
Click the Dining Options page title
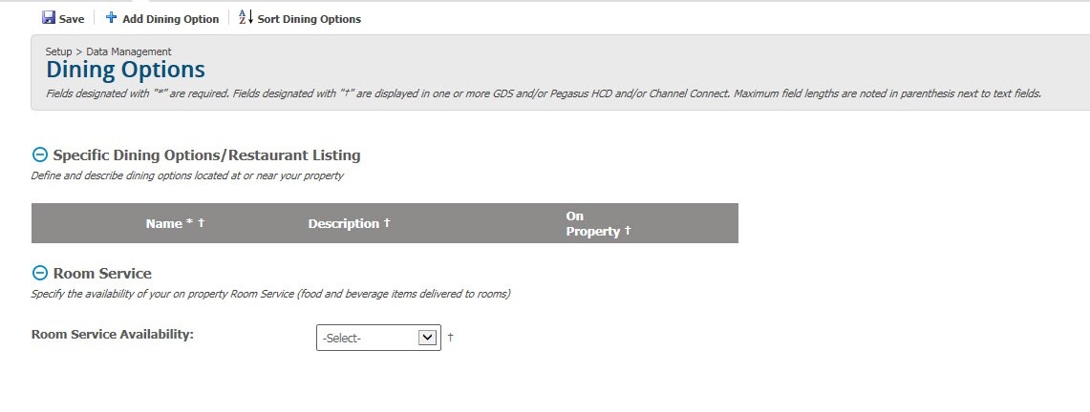(x=126, y=70)
